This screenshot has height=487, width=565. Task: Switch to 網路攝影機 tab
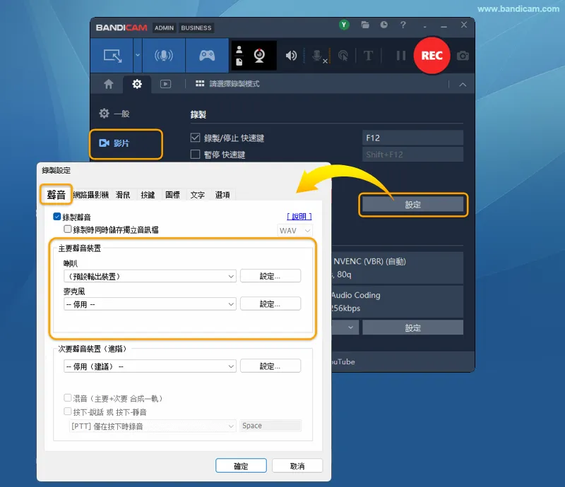91,195
